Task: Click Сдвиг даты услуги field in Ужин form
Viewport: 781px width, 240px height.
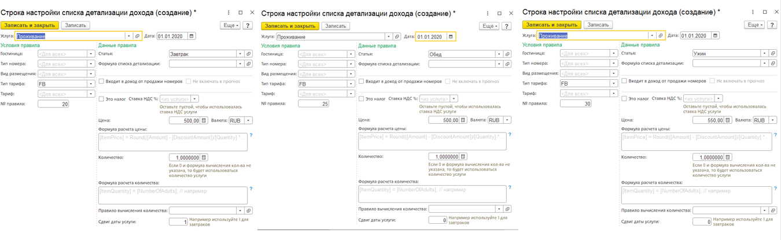Action: tap(702, 222)
